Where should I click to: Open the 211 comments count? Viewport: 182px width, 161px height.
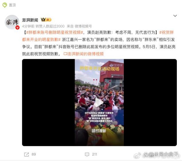point(94,154)
